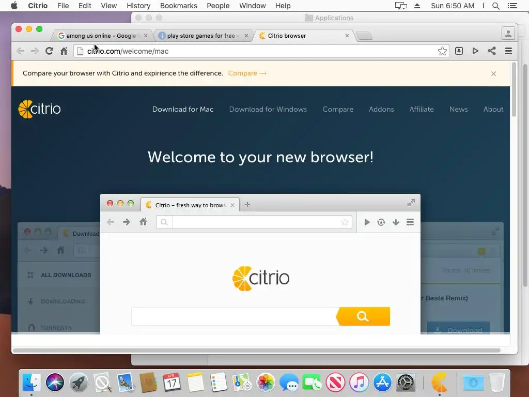
Task: Open Notes in the Dock
Action: point(195,383)
